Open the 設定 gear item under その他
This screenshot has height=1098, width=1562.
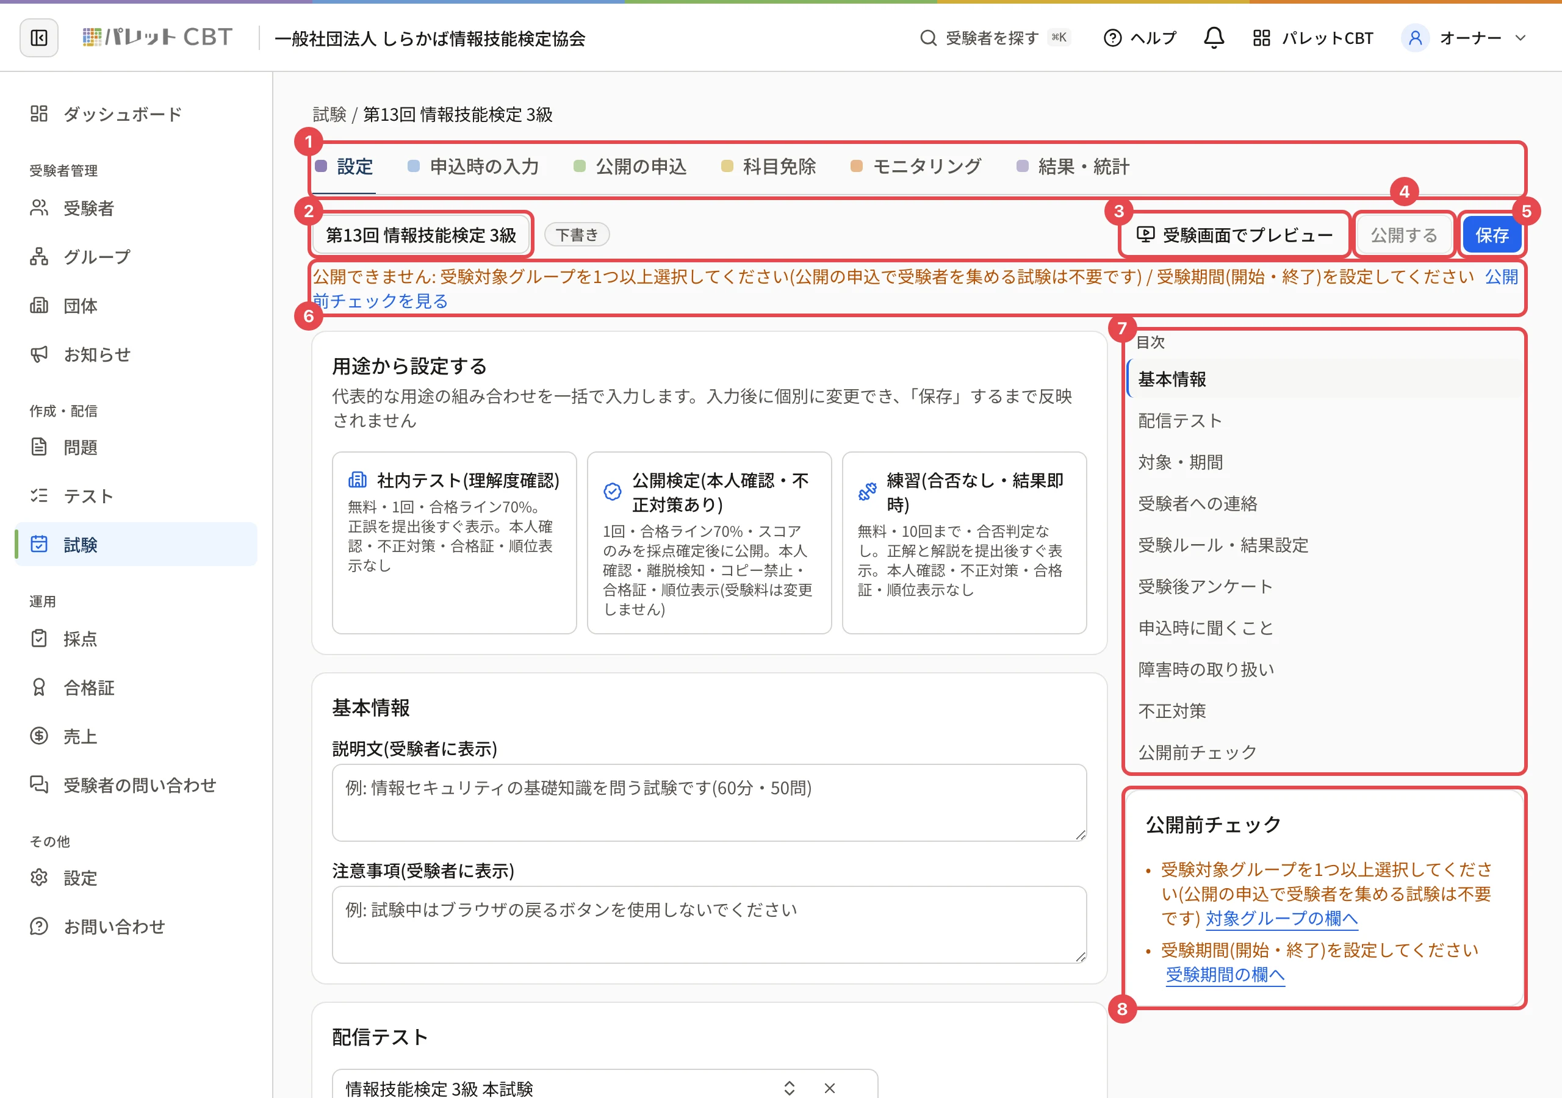coord(136,878)
